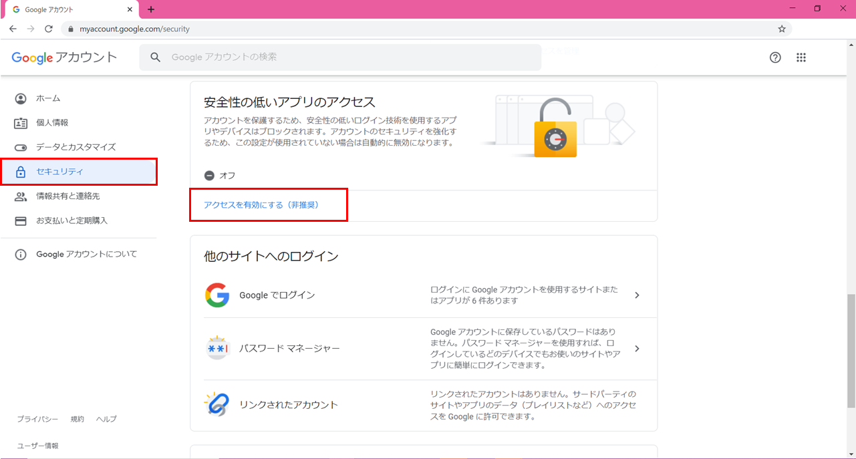Screen dimensions: 856x459
Task: Click the 個人情報 sidebar icon
Action: (21, 123)
